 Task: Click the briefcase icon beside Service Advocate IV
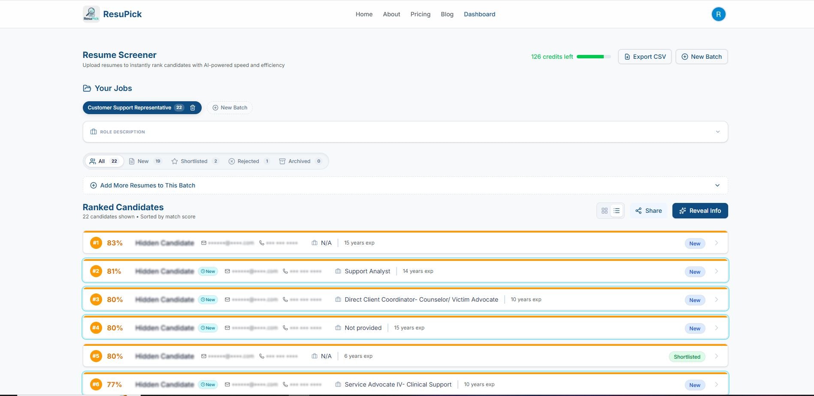338,384
